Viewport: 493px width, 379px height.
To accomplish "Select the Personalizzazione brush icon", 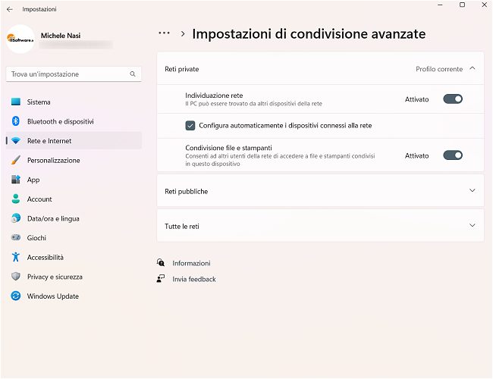I will tap(16, 160).
